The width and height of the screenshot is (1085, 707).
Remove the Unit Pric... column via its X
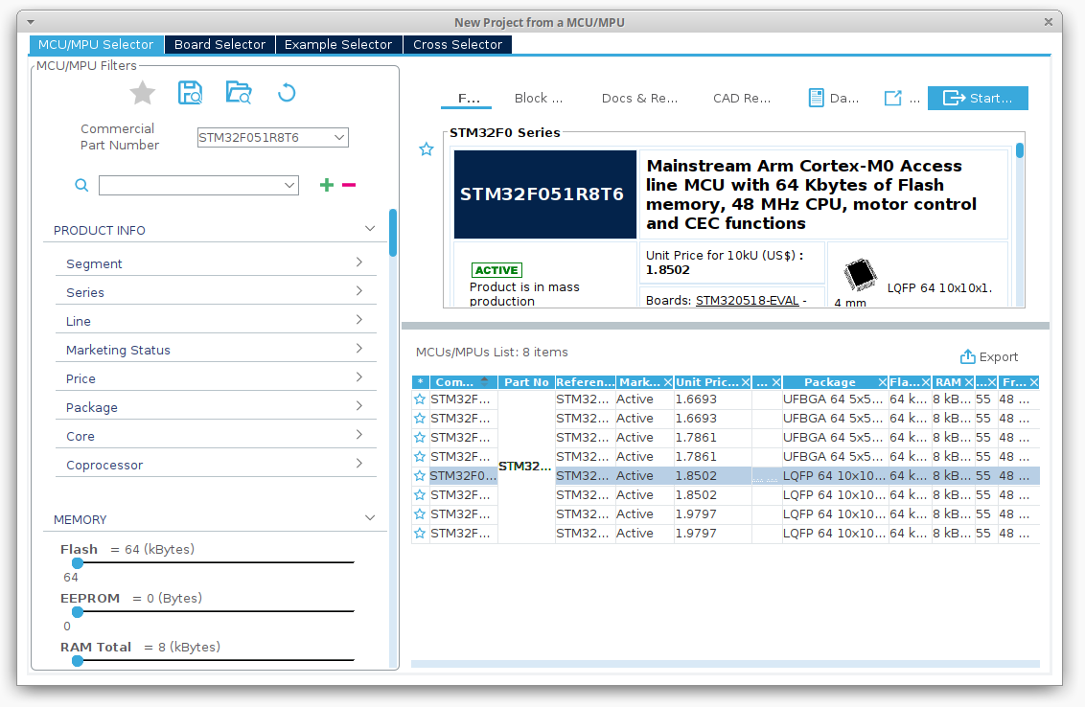coord(746,382)
